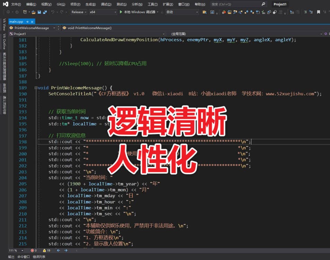
Task: Click the red error count icon
Action: point(33,250)
